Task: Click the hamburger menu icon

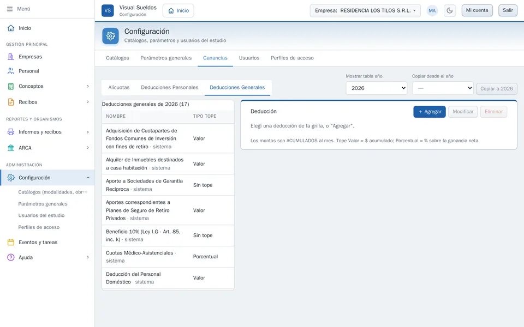Action: (x=10, y=9)
